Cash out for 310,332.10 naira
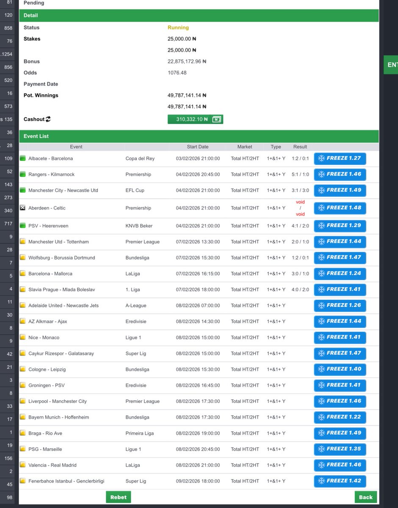 tap(195, 119)
